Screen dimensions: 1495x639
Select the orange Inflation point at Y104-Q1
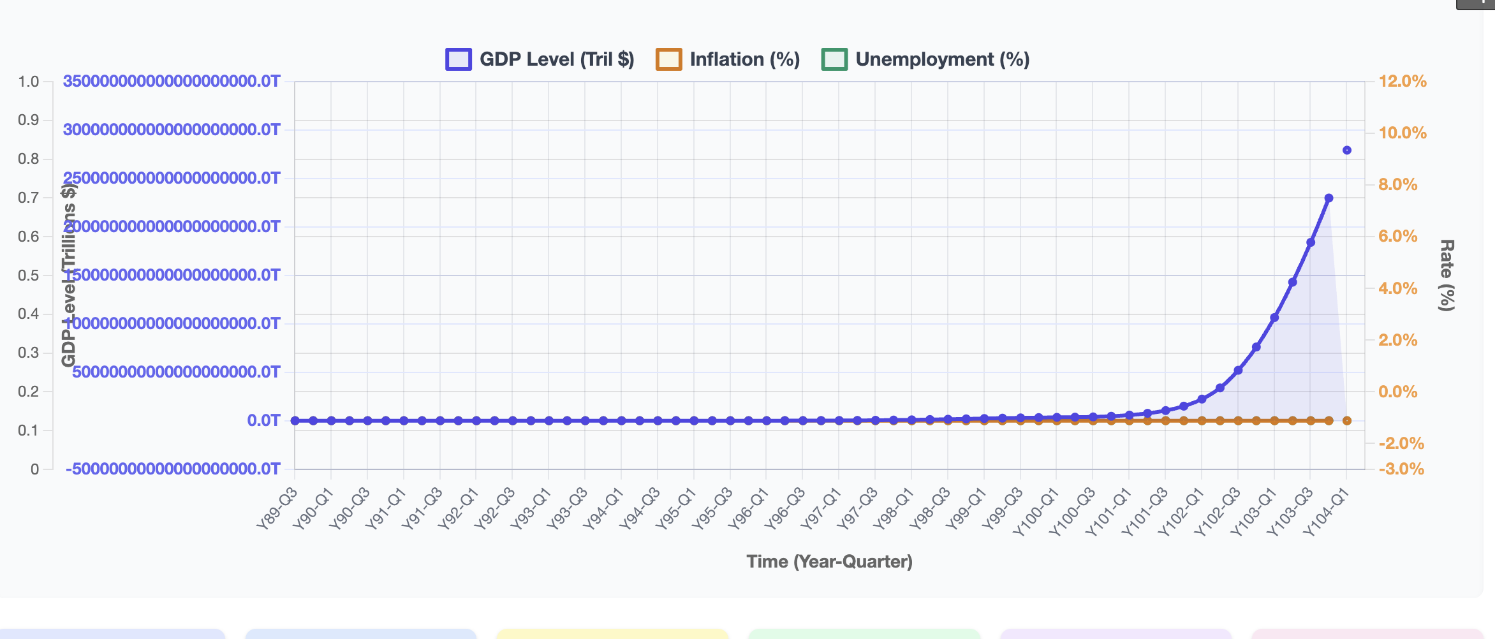[1347, 421]
